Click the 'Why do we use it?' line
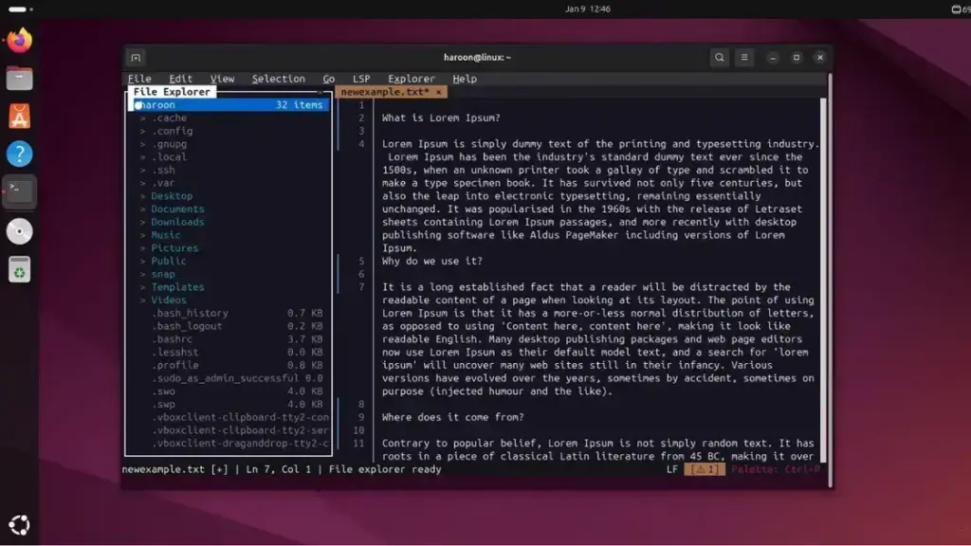Image resolution: width=971 pixels, height=546 pixels. 431,261
